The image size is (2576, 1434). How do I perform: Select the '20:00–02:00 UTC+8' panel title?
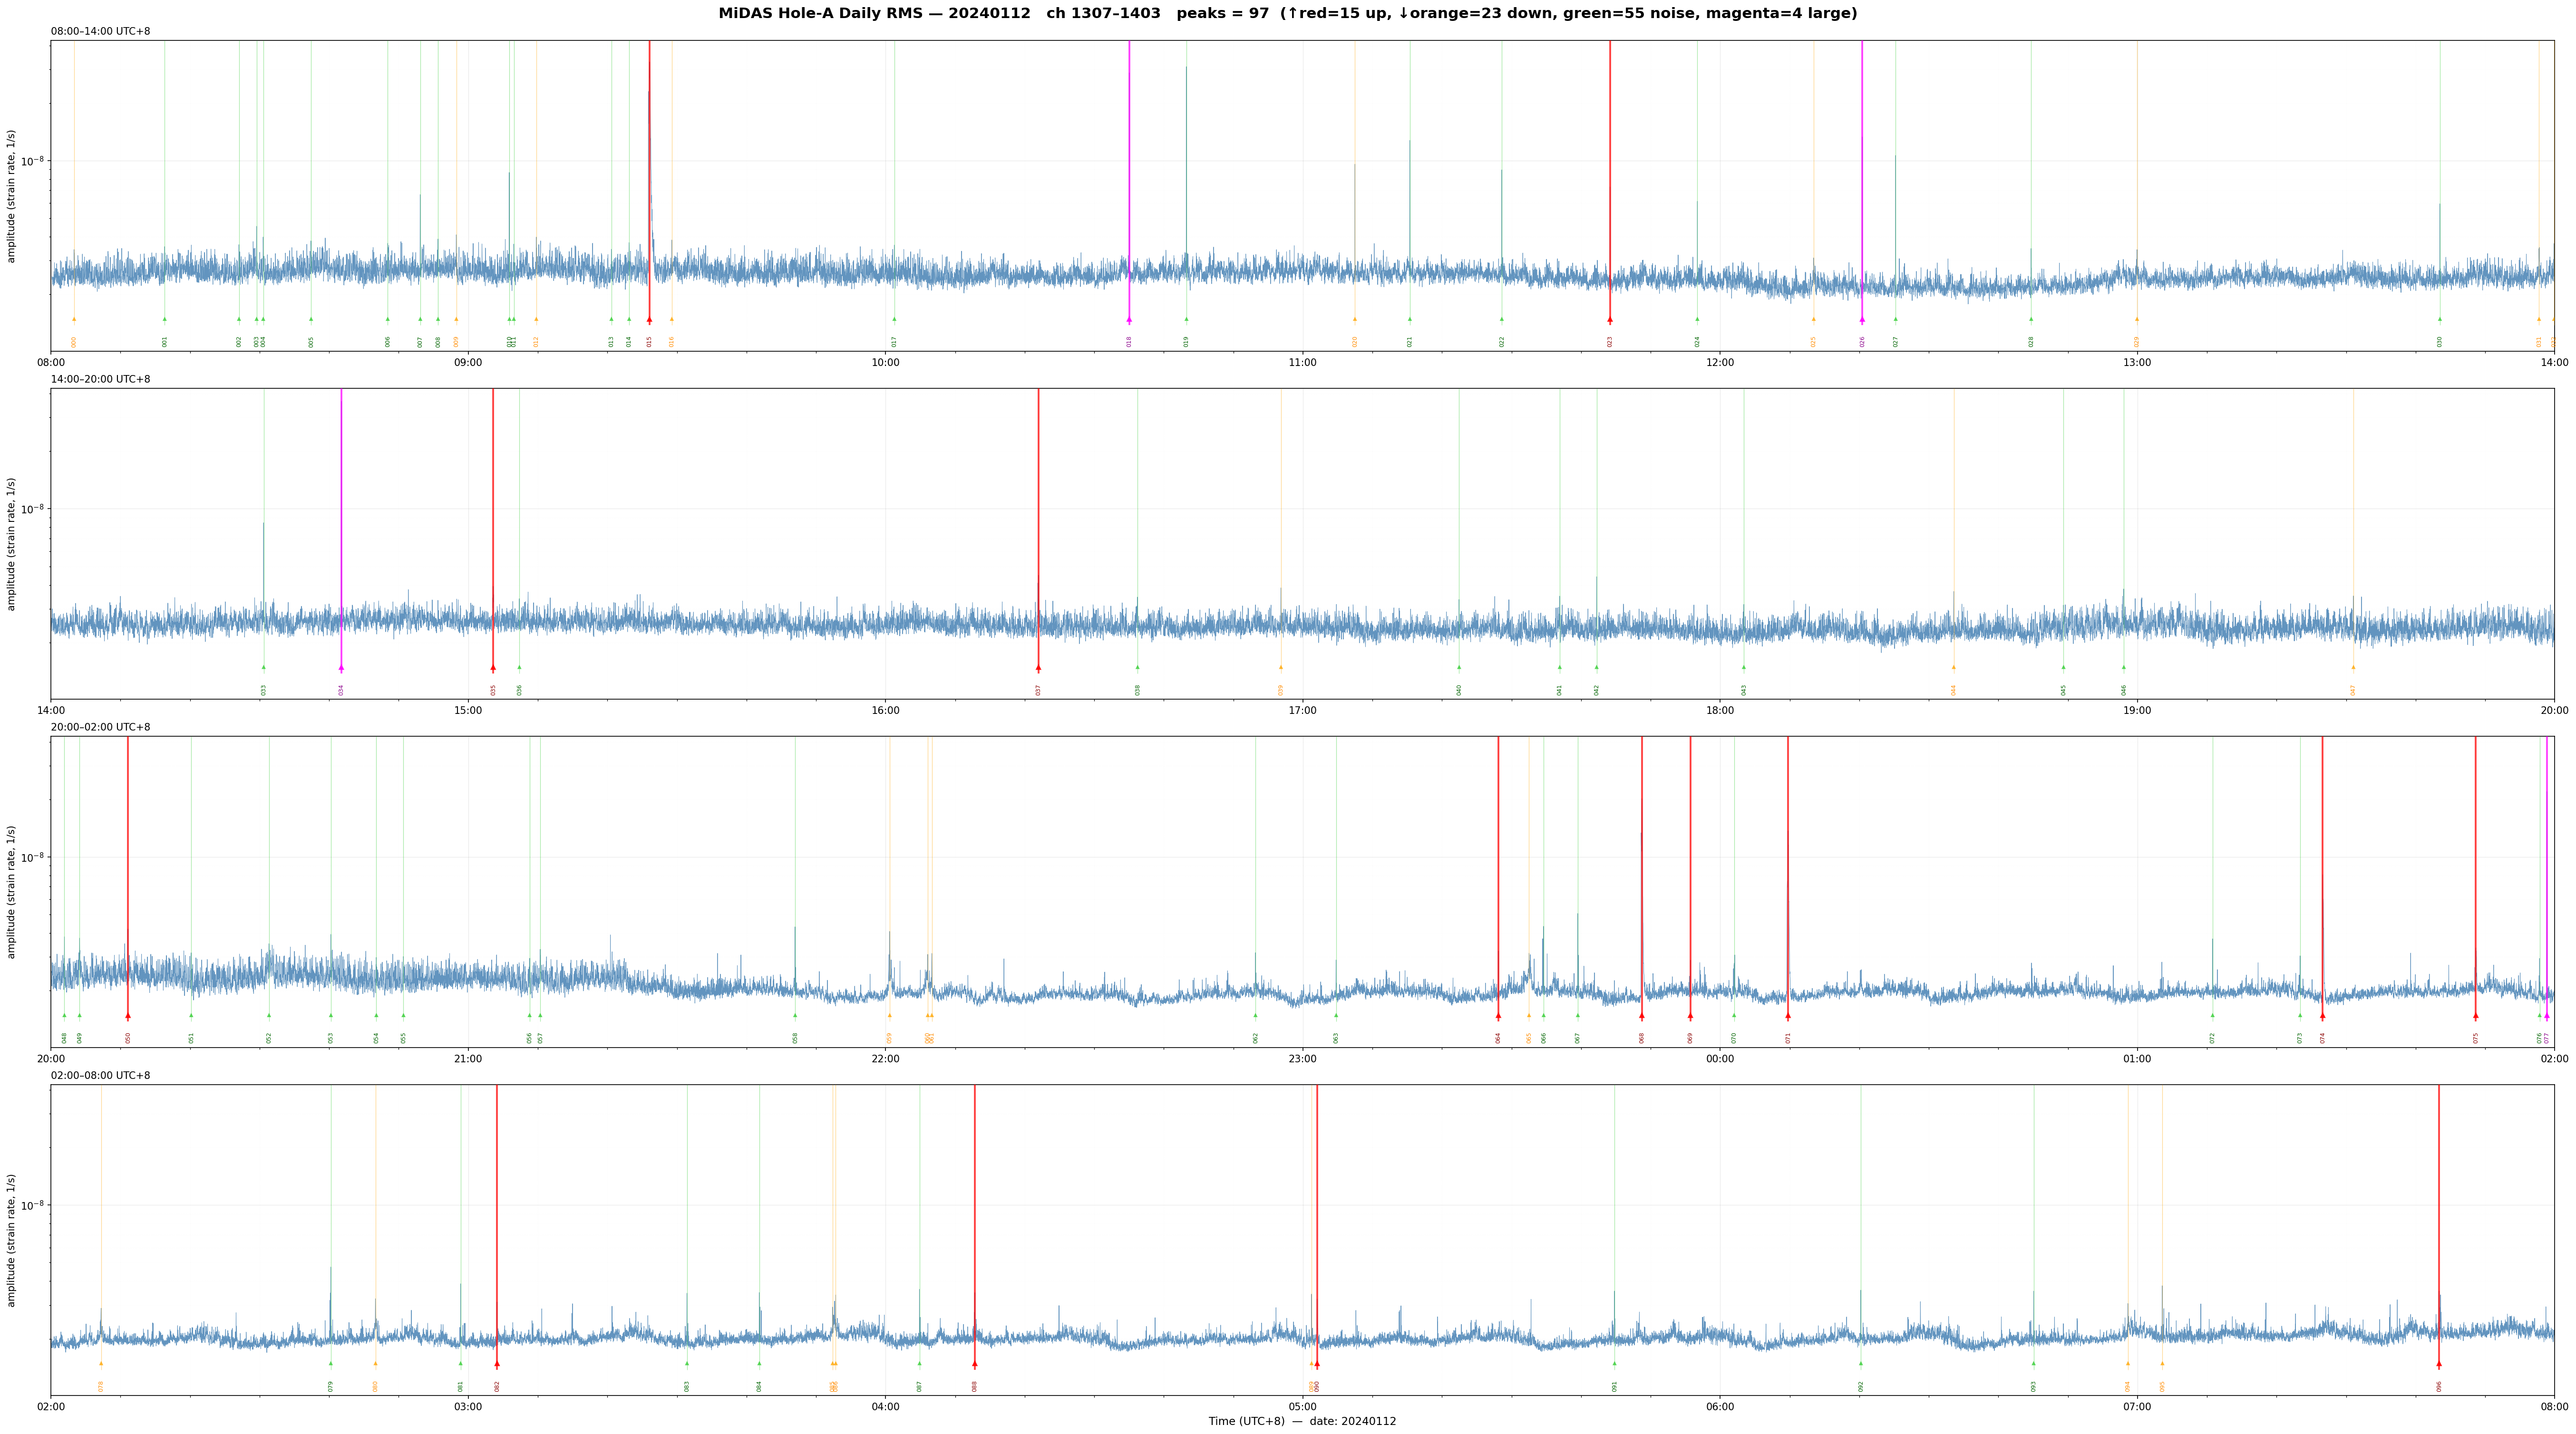click(x=101, y=728)
